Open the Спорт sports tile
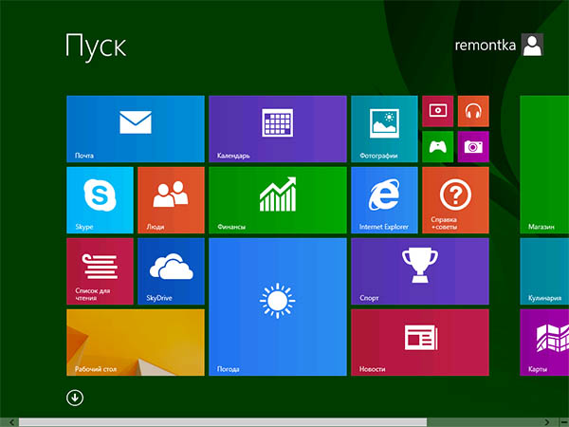569x427 pixels. [x=420, y=271]
